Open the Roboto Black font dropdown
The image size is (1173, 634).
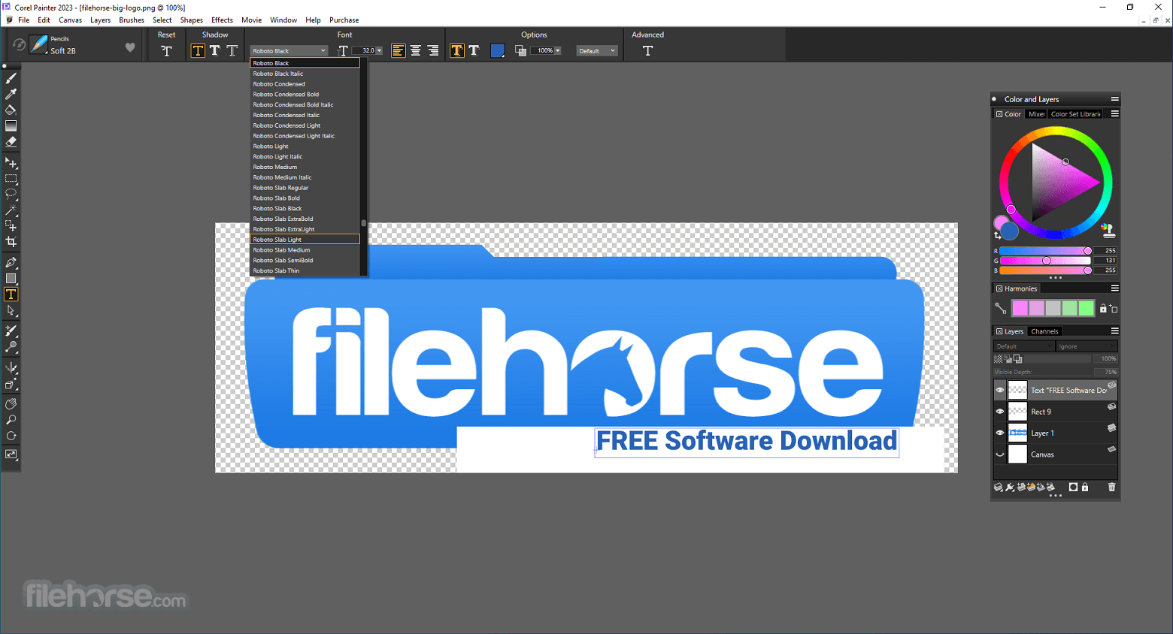point(289,51)
